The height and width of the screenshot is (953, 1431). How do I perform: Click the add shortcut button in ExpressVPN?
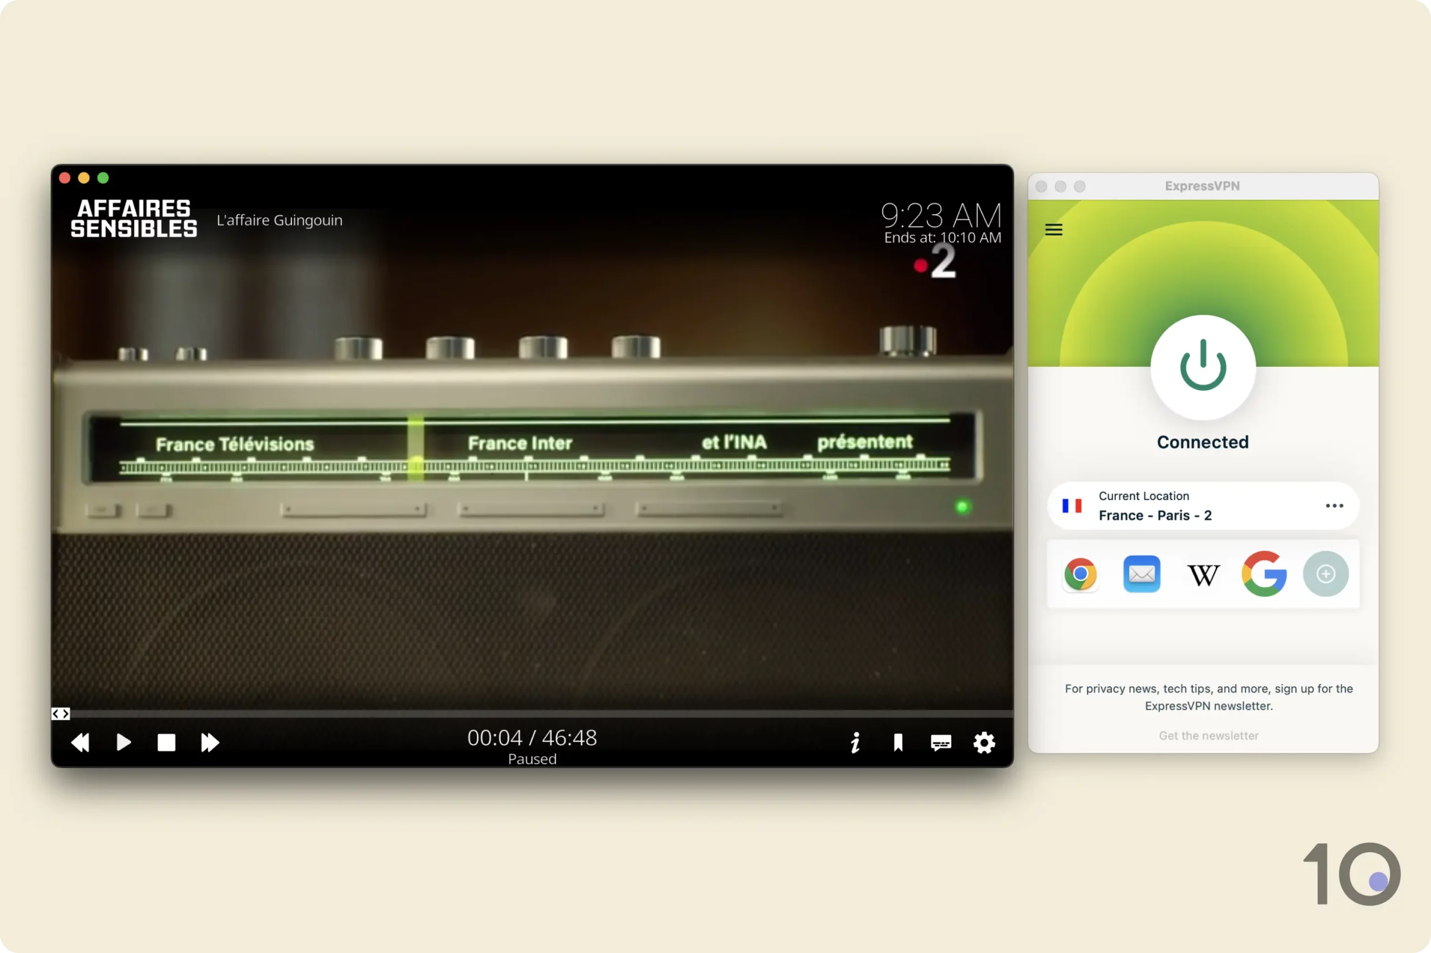pyautogui.click(x=1326, y=573)
